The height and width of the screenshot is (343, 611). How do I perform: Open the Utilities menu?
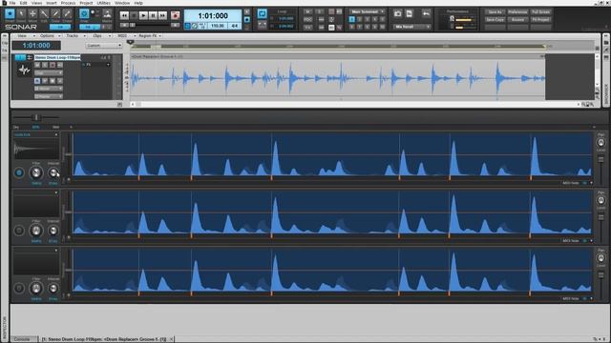pos(104,3)
